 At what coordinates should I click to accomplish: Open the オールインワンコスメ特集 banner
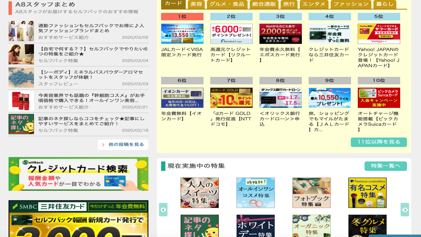[256, 193]
